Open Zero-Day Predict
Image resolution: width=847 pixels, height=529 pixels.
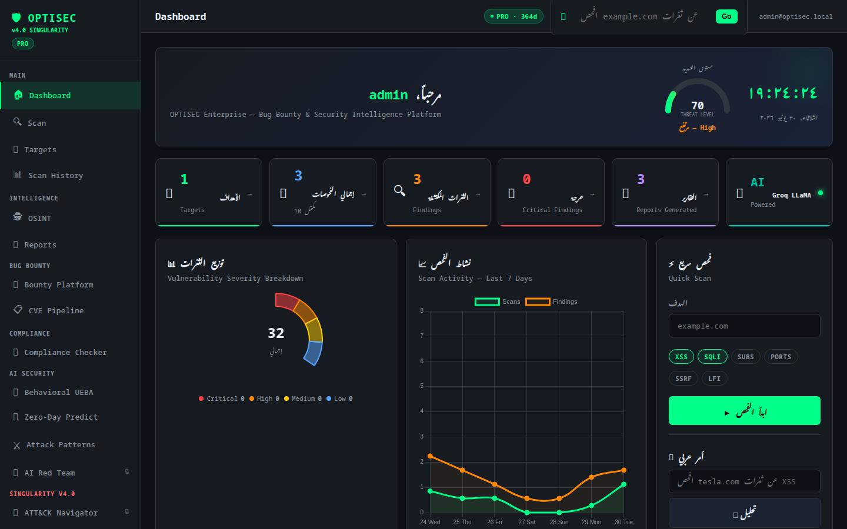(x=71, y=417)
